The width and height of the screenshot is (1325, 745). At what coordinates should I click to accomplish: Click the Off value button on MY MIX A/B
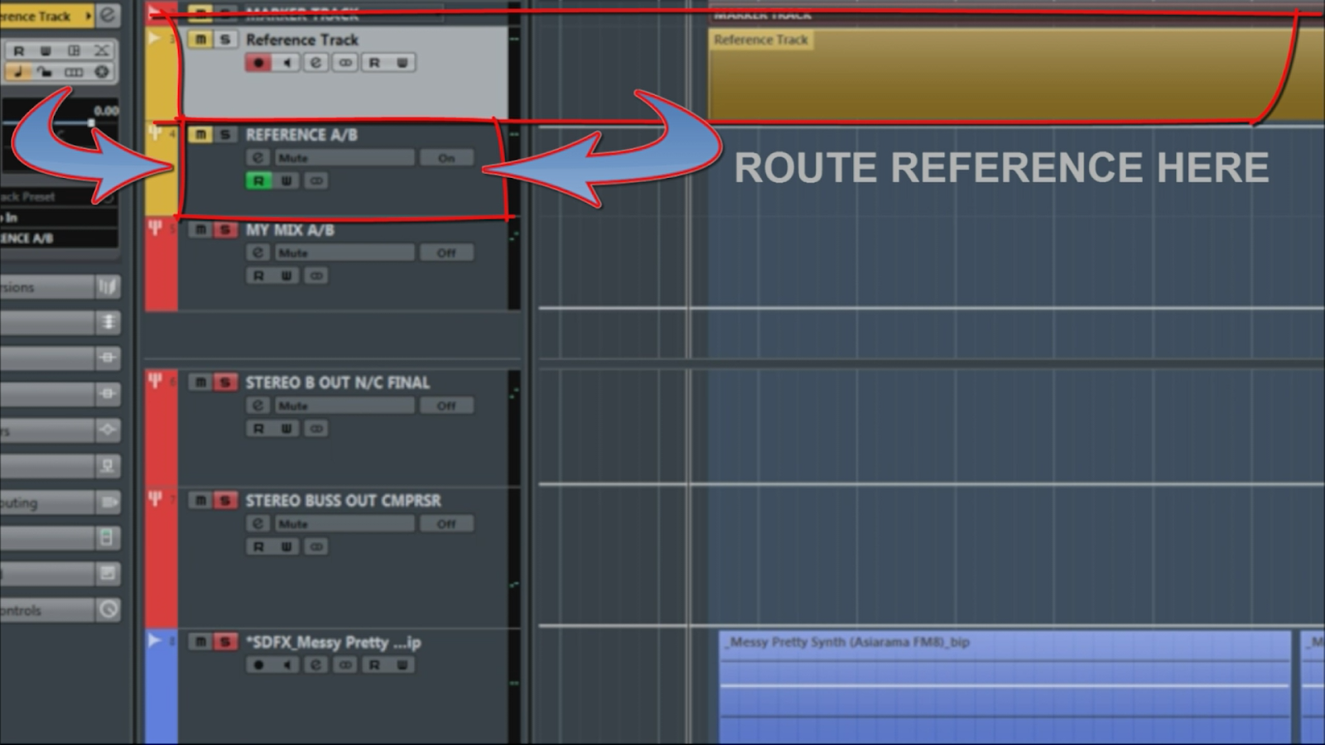point(446,252)
